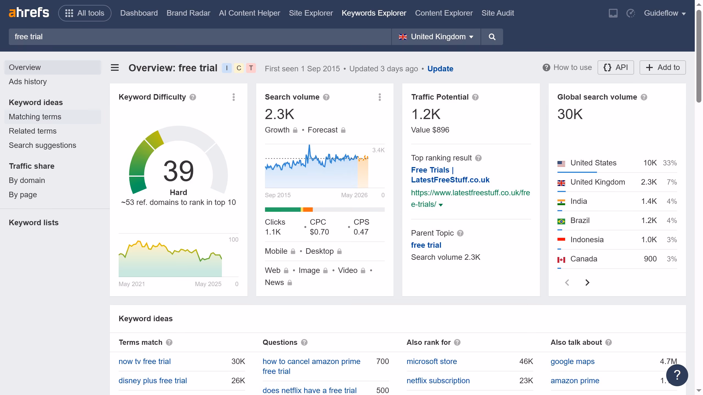Image resolution: width=703 pixels, height=395 pixels.
Task: Click the How to use help icon
Action: (x=546, y=67)
